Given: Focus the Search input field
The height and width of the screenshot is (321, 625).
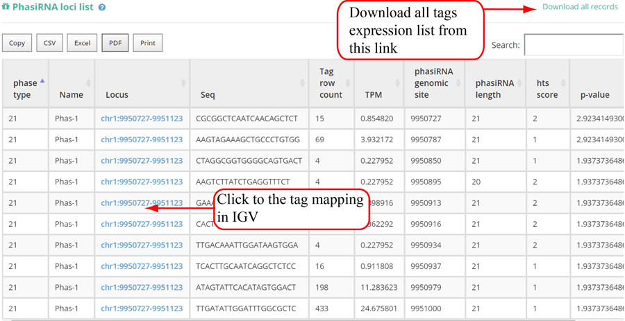Looking at the screenshot, I should point(574,45).
